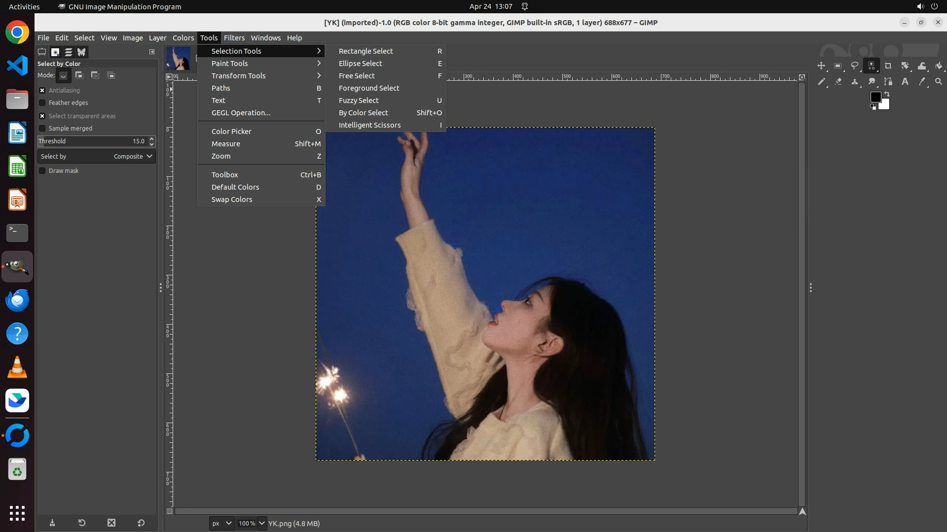Image resolution: width=947 pixels, height=532 pixels.
Task: Toggle the Sample merged checkbox
Action: (x=42, y=129)
